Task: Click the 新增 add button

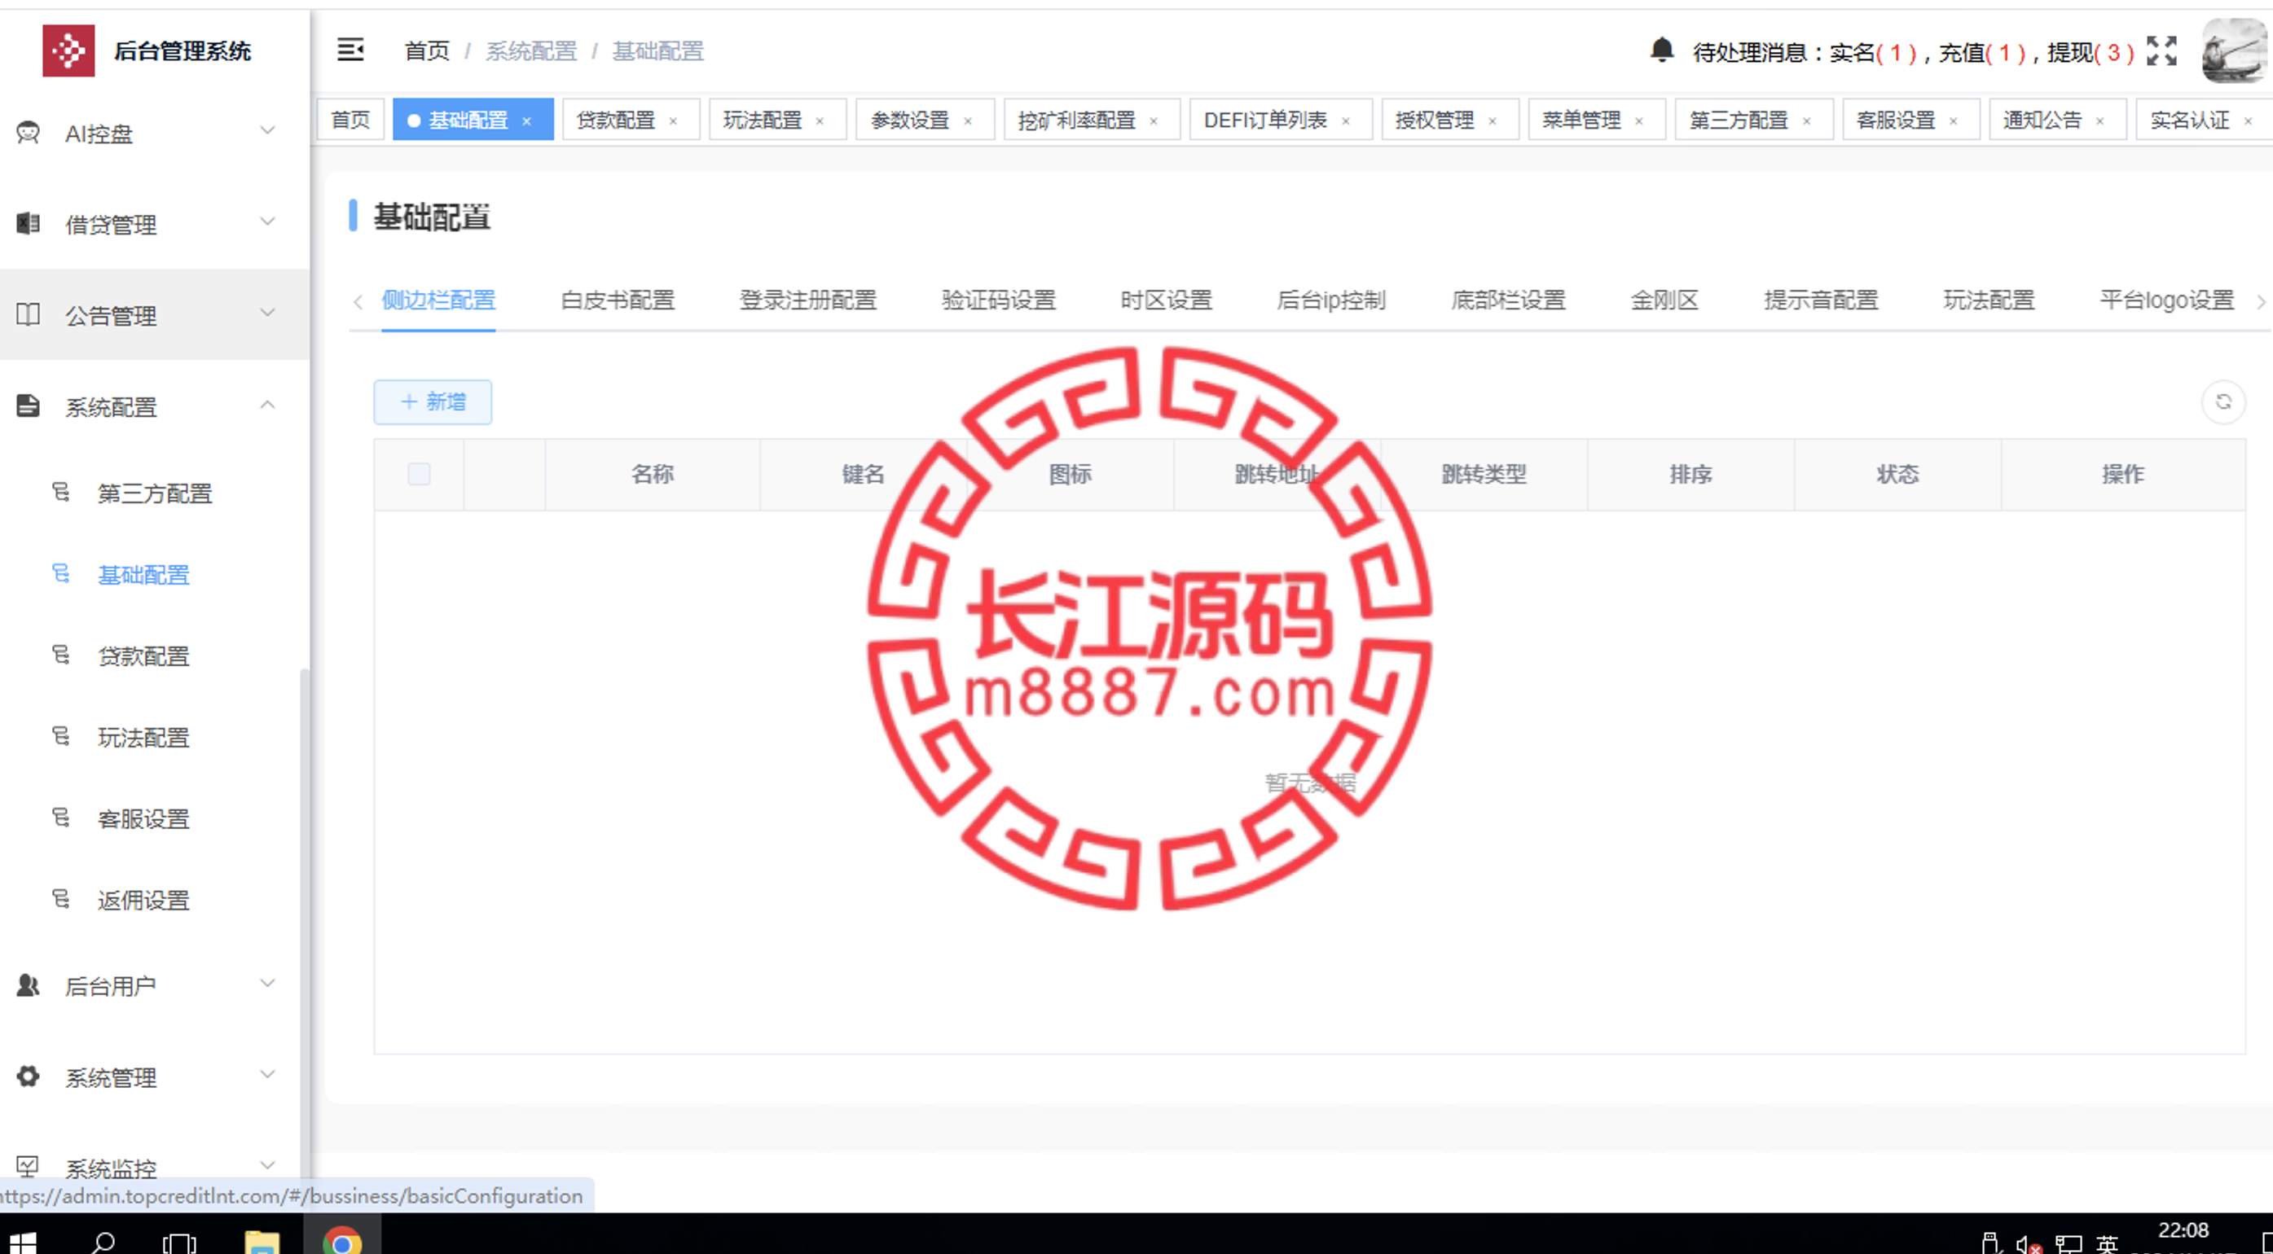Action: 433,402
